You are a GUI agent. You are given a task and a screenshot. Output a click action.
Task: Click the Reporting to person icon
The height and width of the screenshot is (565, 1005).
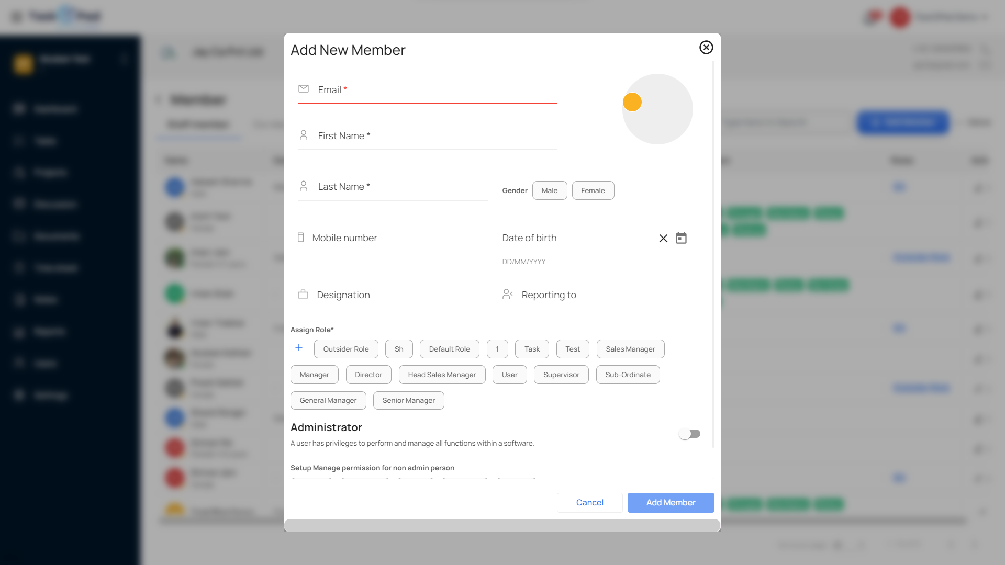click(507, 294)
